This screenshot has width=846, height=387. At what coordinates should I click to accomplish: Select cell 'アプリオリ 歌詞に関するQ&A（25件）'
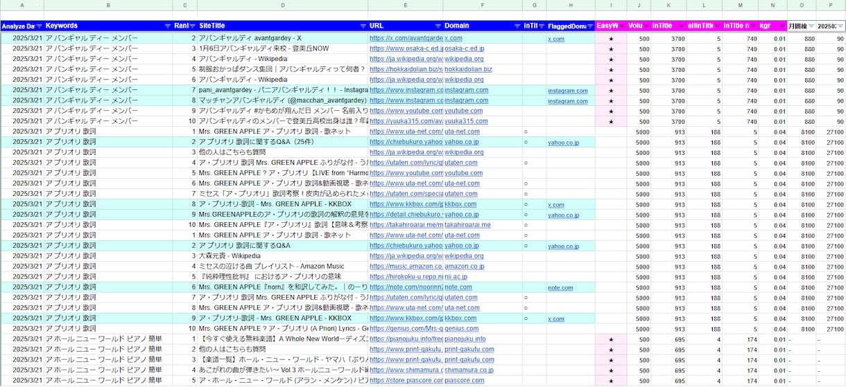click(x=283, y=142)
